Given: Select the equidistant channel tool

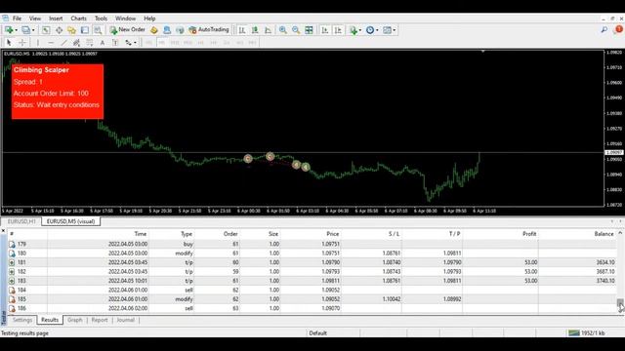Looking at the screenshot, I should 76,43.
